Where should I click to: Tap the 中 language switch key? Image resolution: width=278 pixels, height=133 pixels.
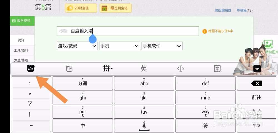83,126
